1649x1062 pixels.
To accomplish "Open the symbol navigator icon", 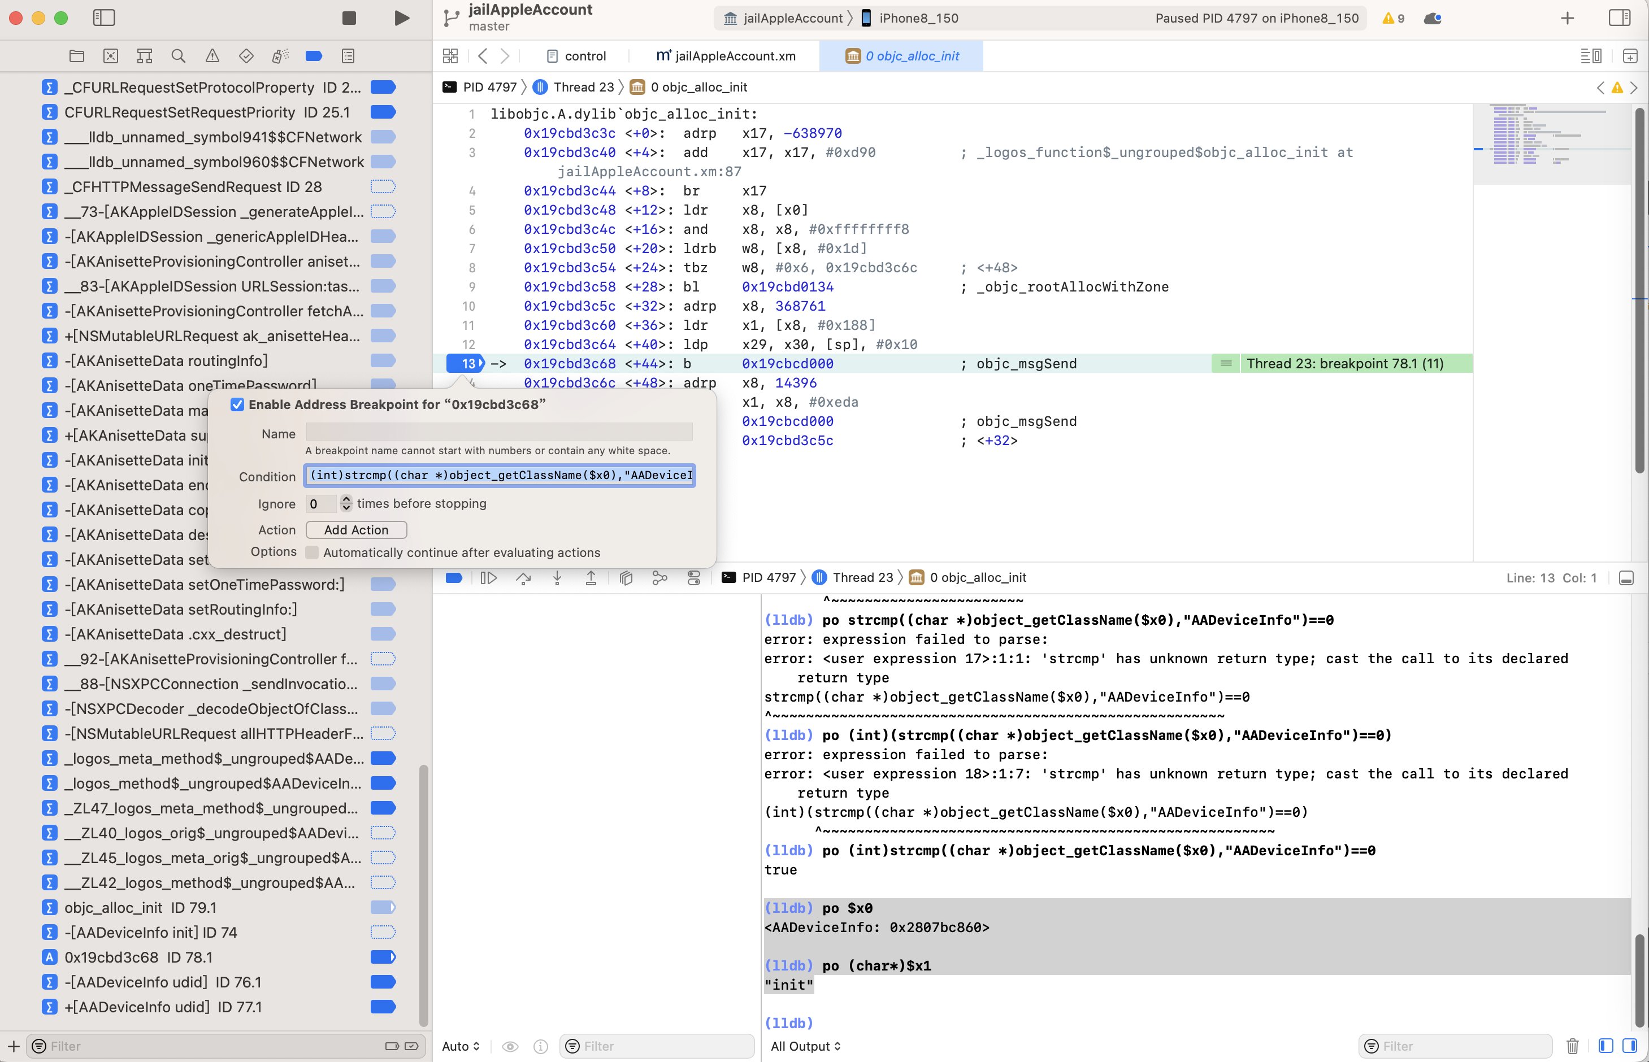I will [x=144, y=56].
